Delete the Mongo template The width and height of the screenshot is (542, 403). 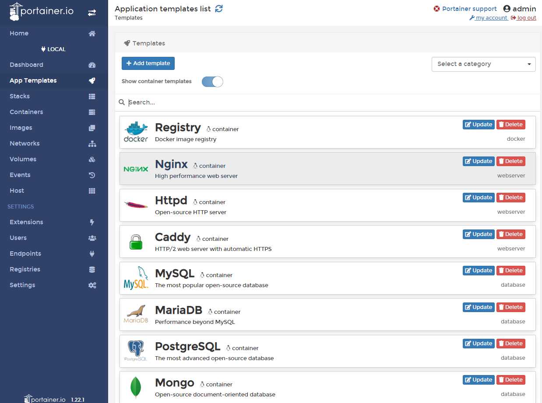[510, 380]
